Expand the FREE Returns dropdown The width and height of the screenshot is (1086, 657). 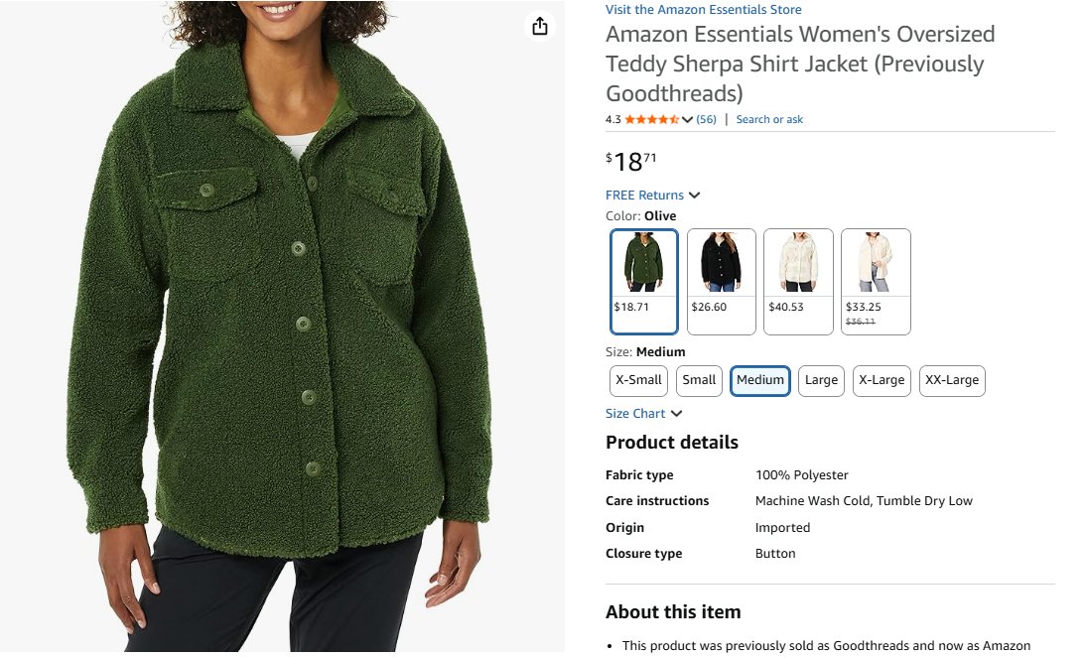694,196
